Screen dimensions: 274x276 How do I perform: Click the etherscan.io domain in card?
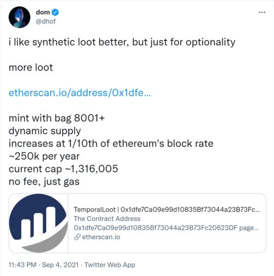click(101, 237)
